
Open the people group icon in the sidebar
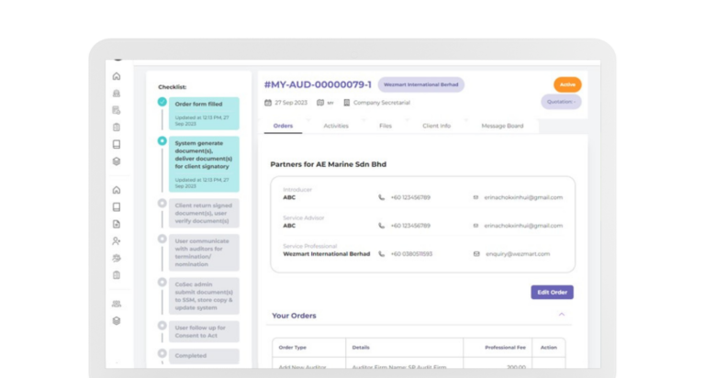pyautogui.click(x=117, y=304)
